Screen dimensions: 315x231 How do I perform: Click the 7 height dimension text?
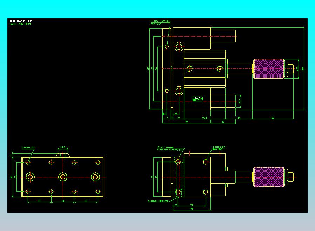pyautogui.click(x=12, y=155)
